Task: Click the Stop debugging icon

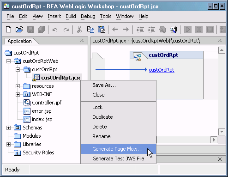Action: click(210, 29)
